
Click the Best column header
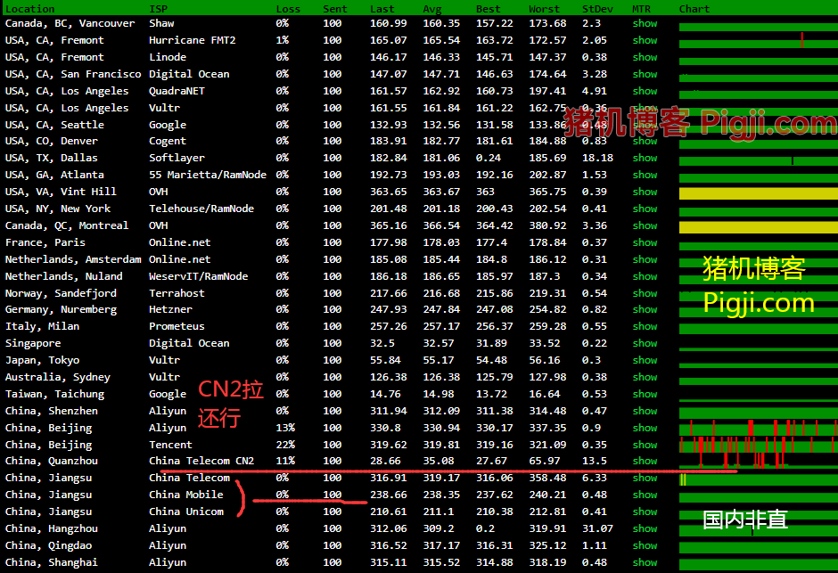coord(488,9)
